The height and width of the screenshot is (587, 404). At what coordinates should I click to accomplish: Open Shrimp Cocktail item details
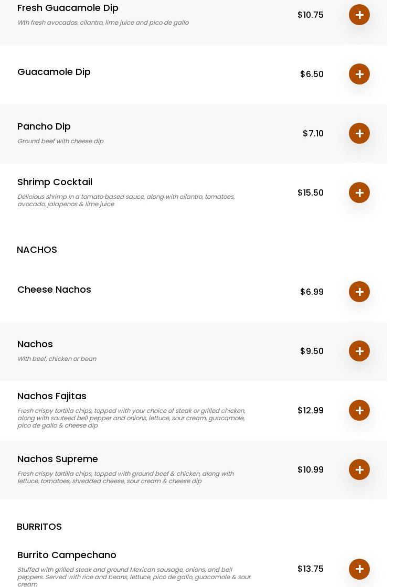point(55,182)
